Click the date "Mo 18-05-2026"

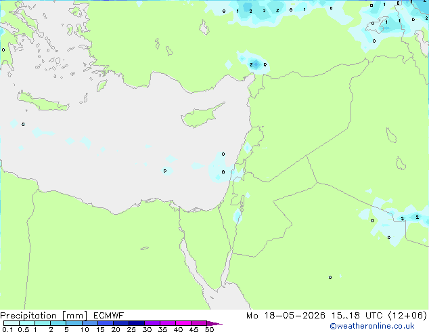coord(286,316)
